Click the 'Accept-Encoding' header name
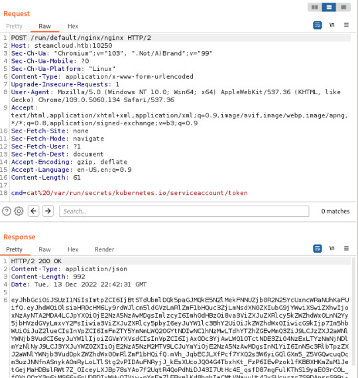The width and height of the screenshot is (358, 378). click(40, 162)
